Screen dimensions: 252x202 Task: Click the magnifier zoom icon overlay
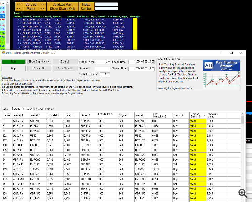pos(243,193)
